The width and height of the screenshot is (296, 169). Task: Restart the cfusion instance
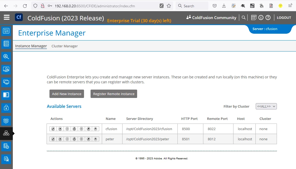coord(74,129)
